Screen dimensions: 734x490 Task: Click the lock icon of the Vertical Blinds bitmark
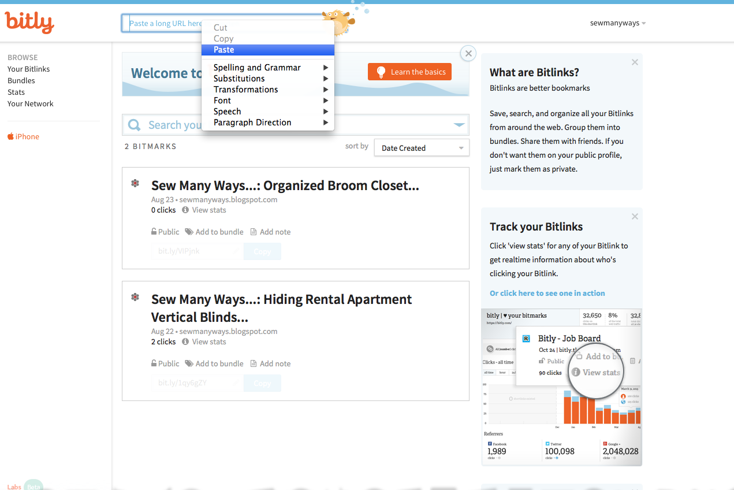click(154, 363)
